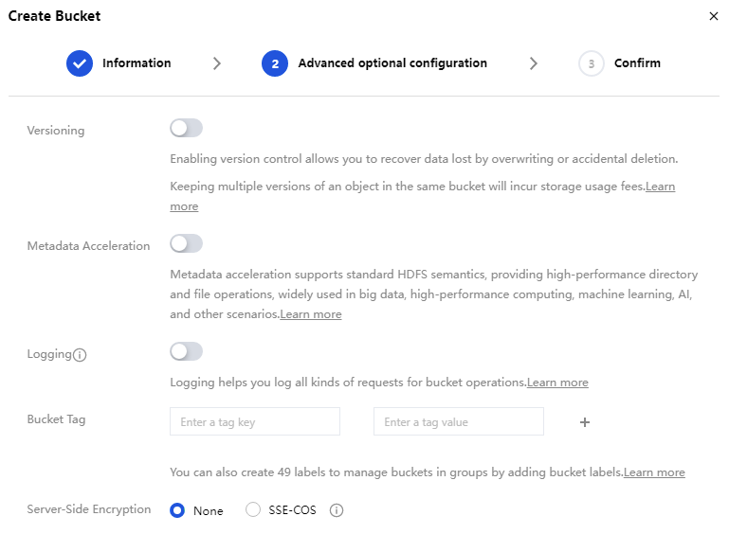Click the plus icon to add tag
Screen dimensions: 729x534
click(585, 422)
